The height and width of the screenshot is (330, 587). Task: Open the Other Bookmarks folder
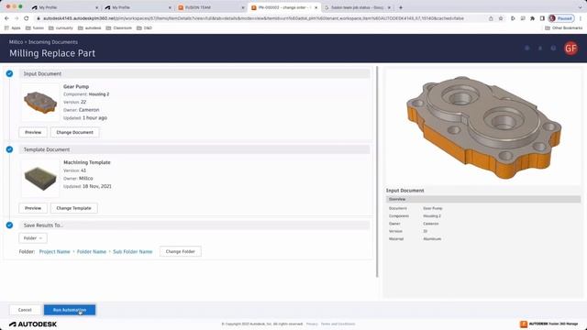pos(564,28)
